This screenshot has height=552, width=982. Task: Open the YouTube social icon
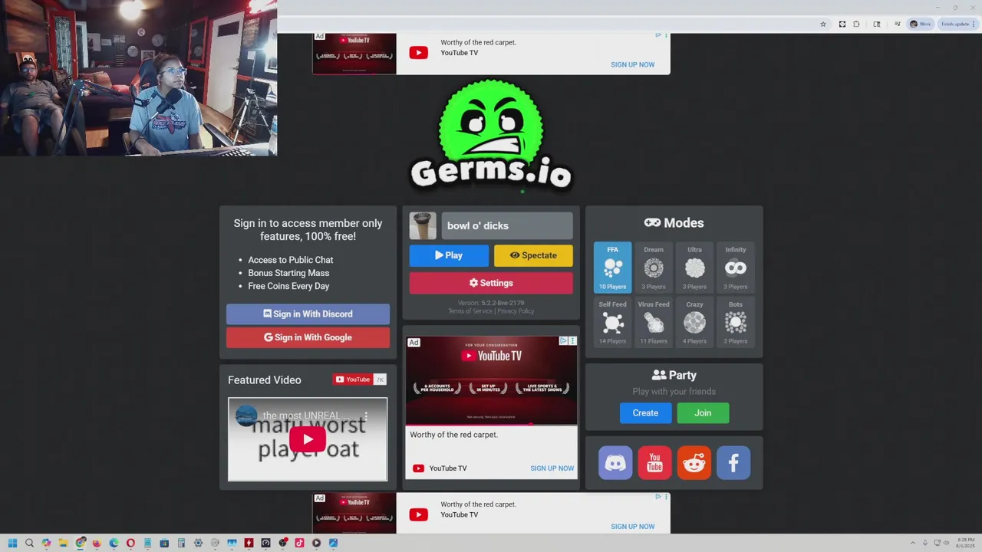click(x=654, y=463)
